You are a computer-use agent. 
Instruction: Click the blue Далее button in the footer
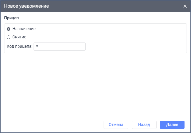[x=172, y=125]
